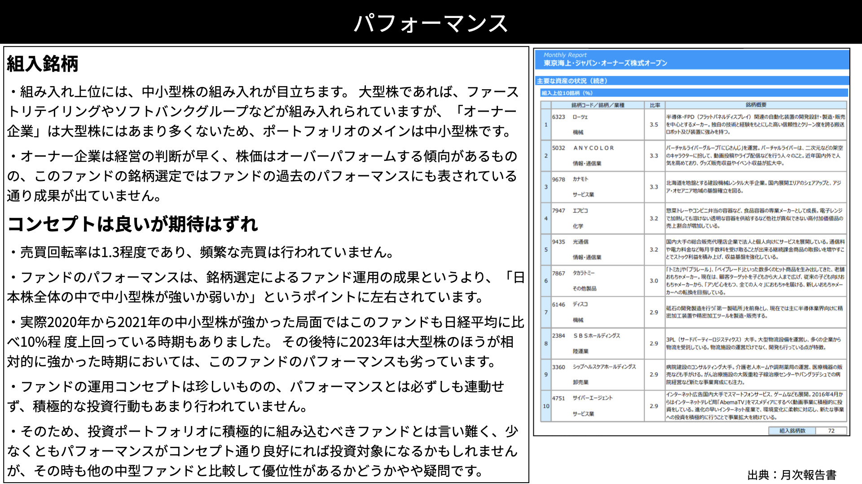Viewport: 862px width, 484px height.
Task: Click the heading コンセプトは良いが期待はずれ
Action: click(133, 224)
